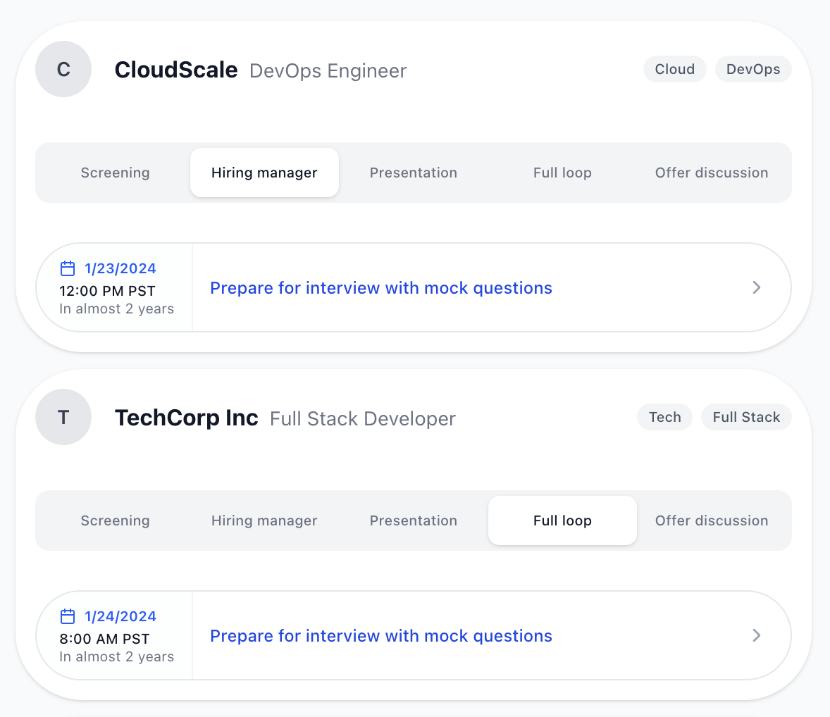Click the C avatar for CloudScale
Screen dimensions: 830x717
63,69
